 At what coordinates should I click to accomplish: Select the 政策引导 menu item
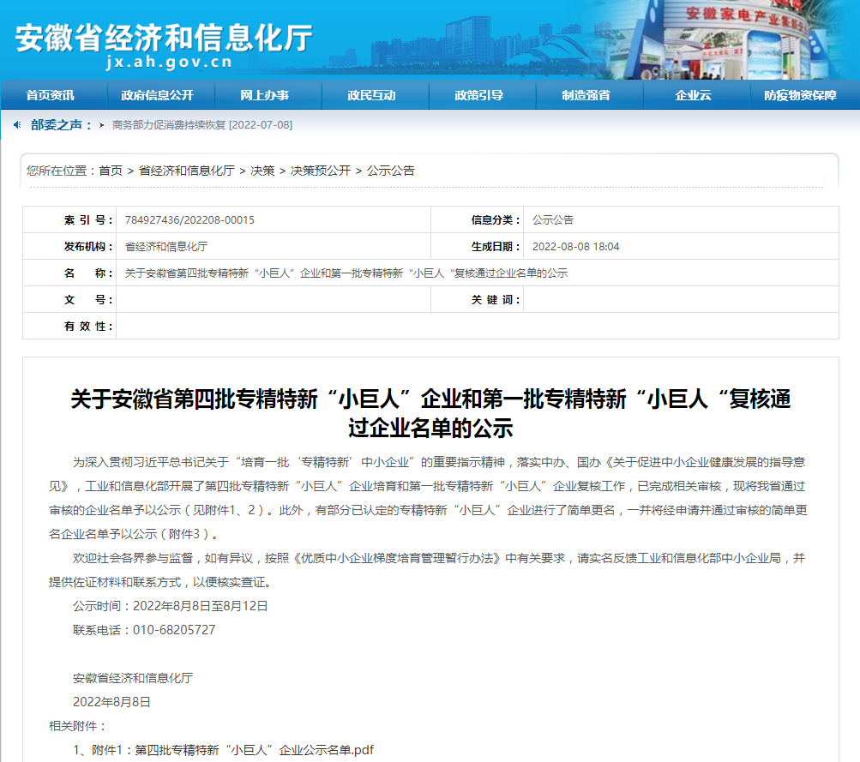480,95
